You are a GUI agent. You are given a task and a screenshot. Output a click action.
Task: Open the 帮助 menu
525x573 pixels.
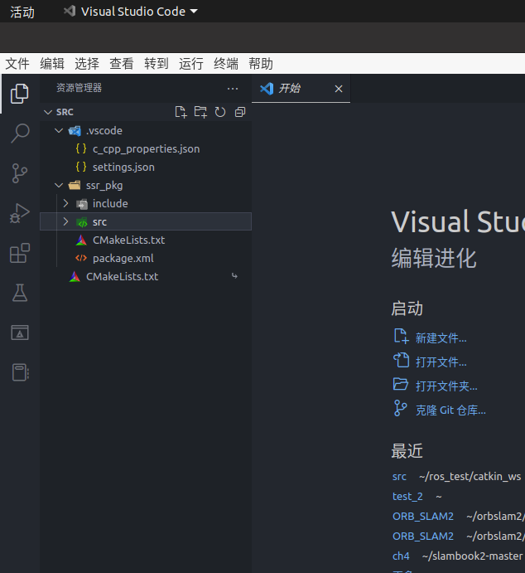(261, 64)
